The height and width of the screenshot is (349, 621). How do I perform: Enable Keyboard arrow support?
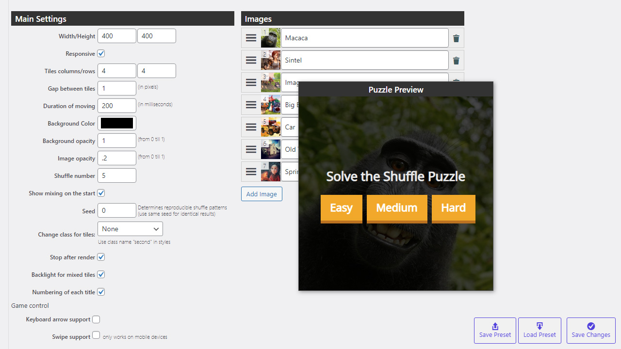tap(96, 319)
